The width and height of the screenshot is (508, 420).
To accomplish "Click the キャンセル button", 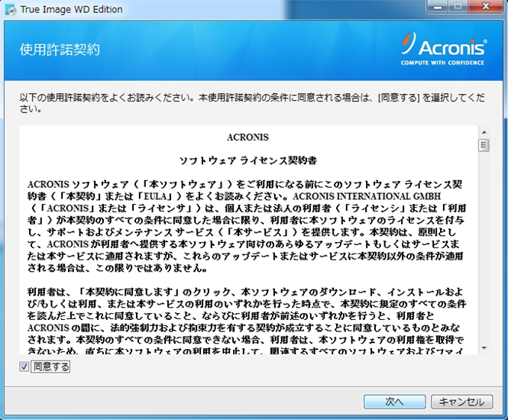I will 461,402.
